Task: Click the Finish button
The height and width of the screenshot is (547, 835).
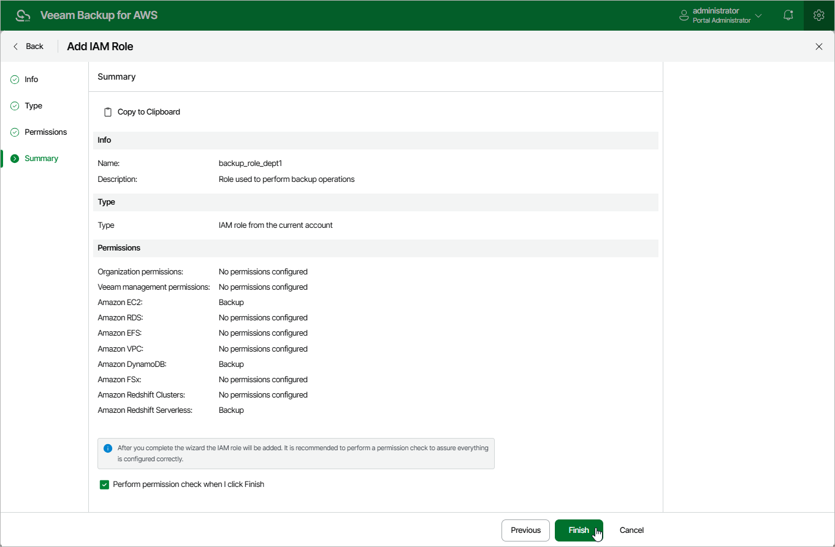Action: tap(579, 530)
